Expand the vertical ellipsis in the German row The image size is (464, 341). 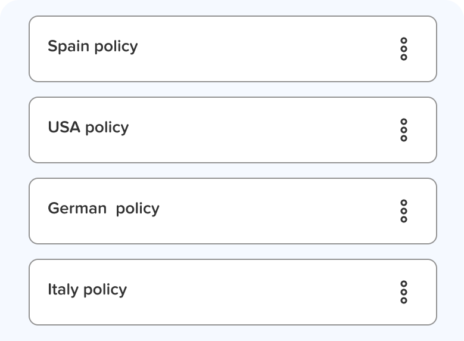[x=404, y=211]
